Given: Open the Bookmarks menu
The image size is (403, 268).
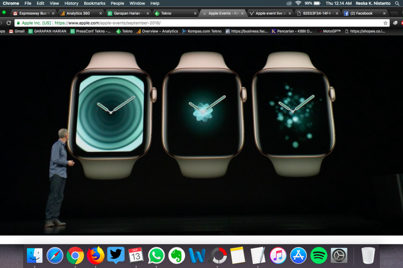Looking at the screenshot, I should 95,3.
